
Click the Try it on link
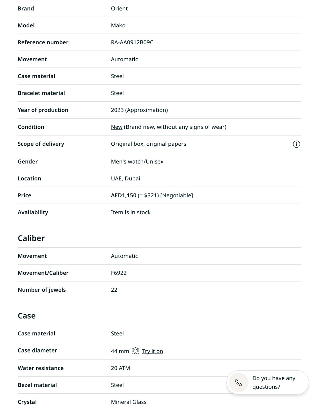pos(152,351)
